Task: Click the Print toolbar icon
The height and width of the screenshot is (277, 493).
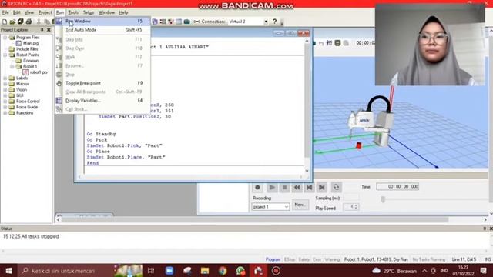Action: coord(29,22)
